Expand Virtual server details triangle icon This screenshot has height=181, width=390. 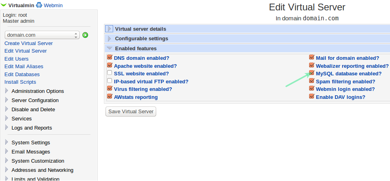tap(109, 29)
